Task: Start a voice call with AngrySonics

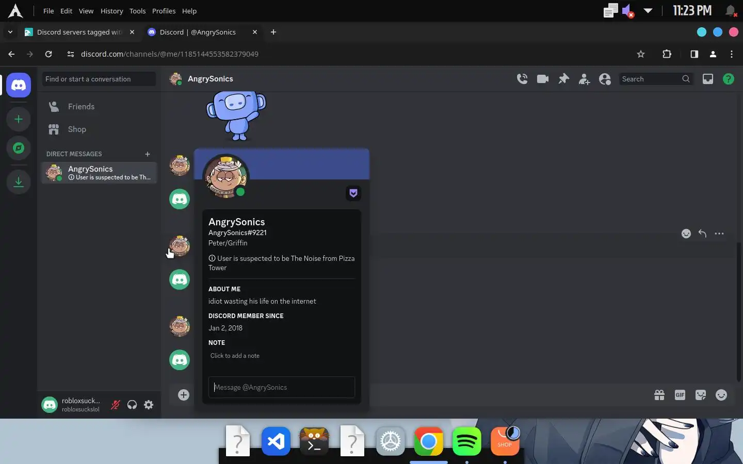Action: pos(522,79)
